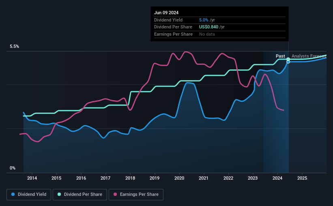The height and width of the screenshot is (206, 333).
Task: Click the 5.0% dividend yield value in tooltip
Action: [x=204, y=20]
